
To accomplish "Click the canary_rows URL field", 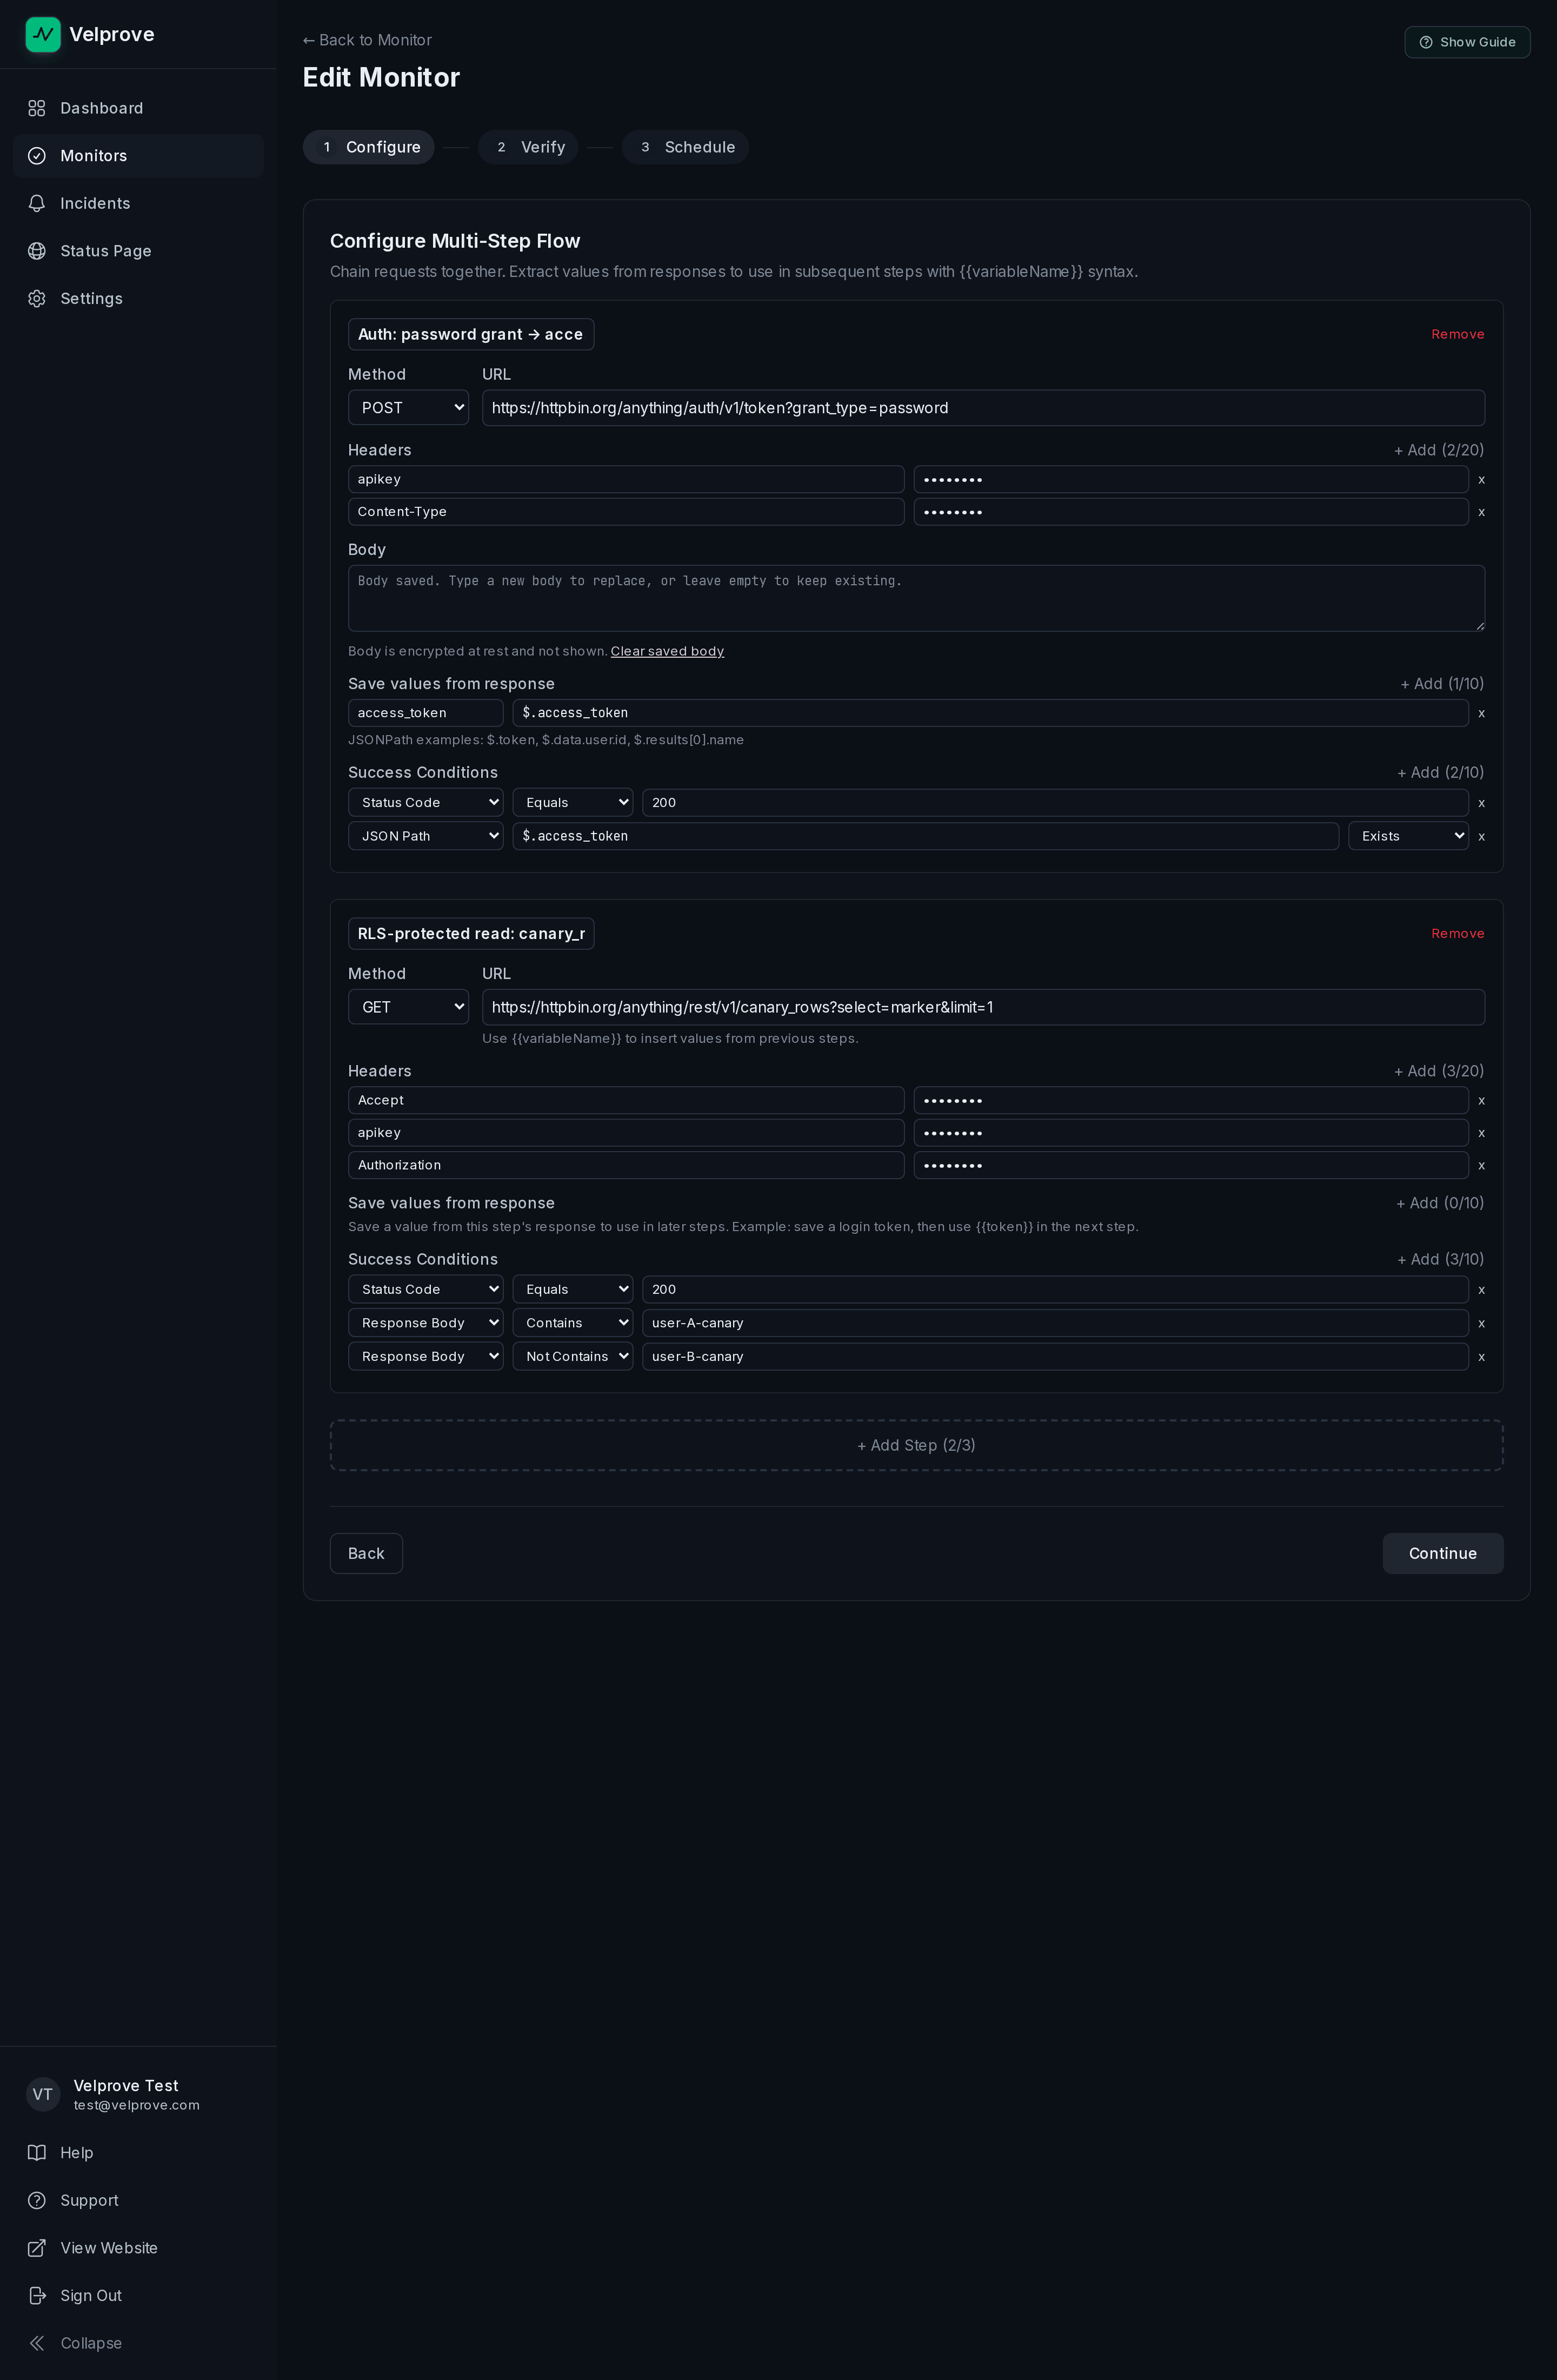I will (983, 1007).
